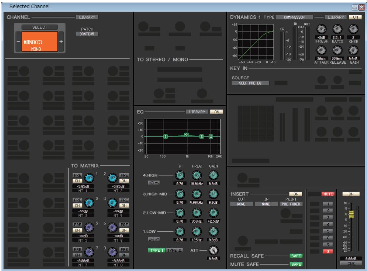This screenshot has height=271, width=367.
Task: Click the Dynamics 1 THRESH knob
Action: click(x=321, y=29)
